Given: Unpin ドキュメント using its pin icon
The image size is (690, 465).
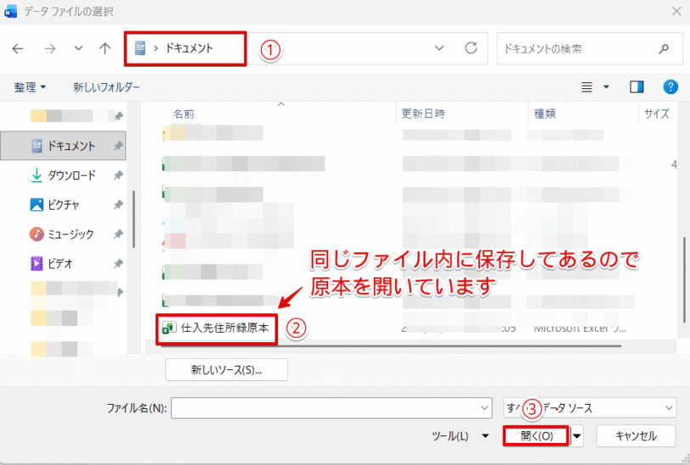Looking at the screenshot, I should (118, 146).
